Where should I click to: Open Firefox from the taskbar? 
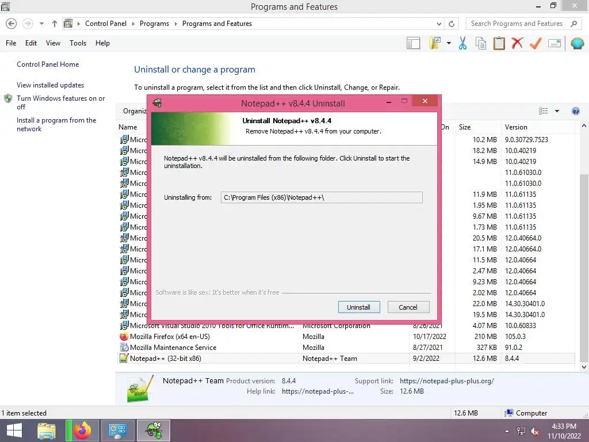click(x=82, y=430)
